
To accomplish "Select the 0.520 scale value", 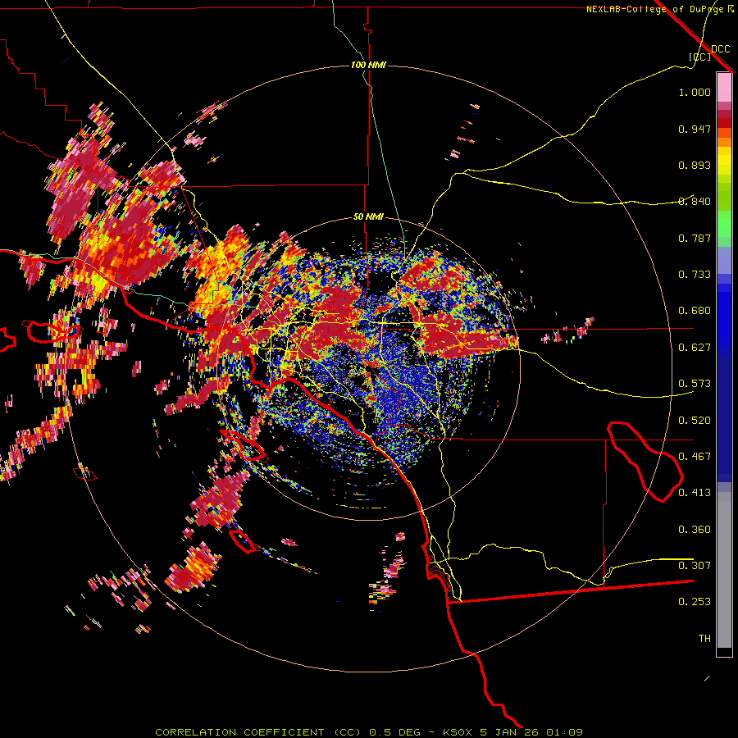I will pyautogui.click(x=695, y=421).
